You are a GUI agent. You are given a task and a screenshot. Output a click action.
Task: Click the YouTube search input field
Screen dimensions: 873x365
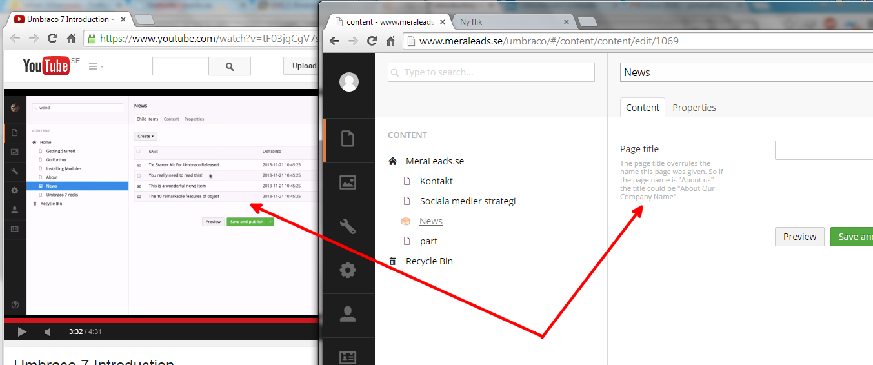(x=181, y=66)
